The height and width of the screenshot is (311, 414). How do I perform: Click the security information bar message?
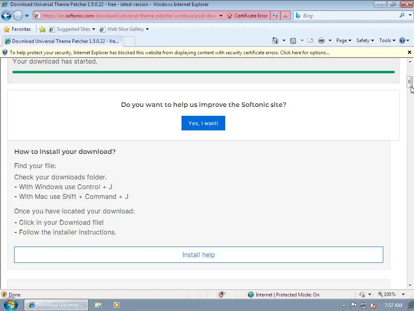point(169,53)
